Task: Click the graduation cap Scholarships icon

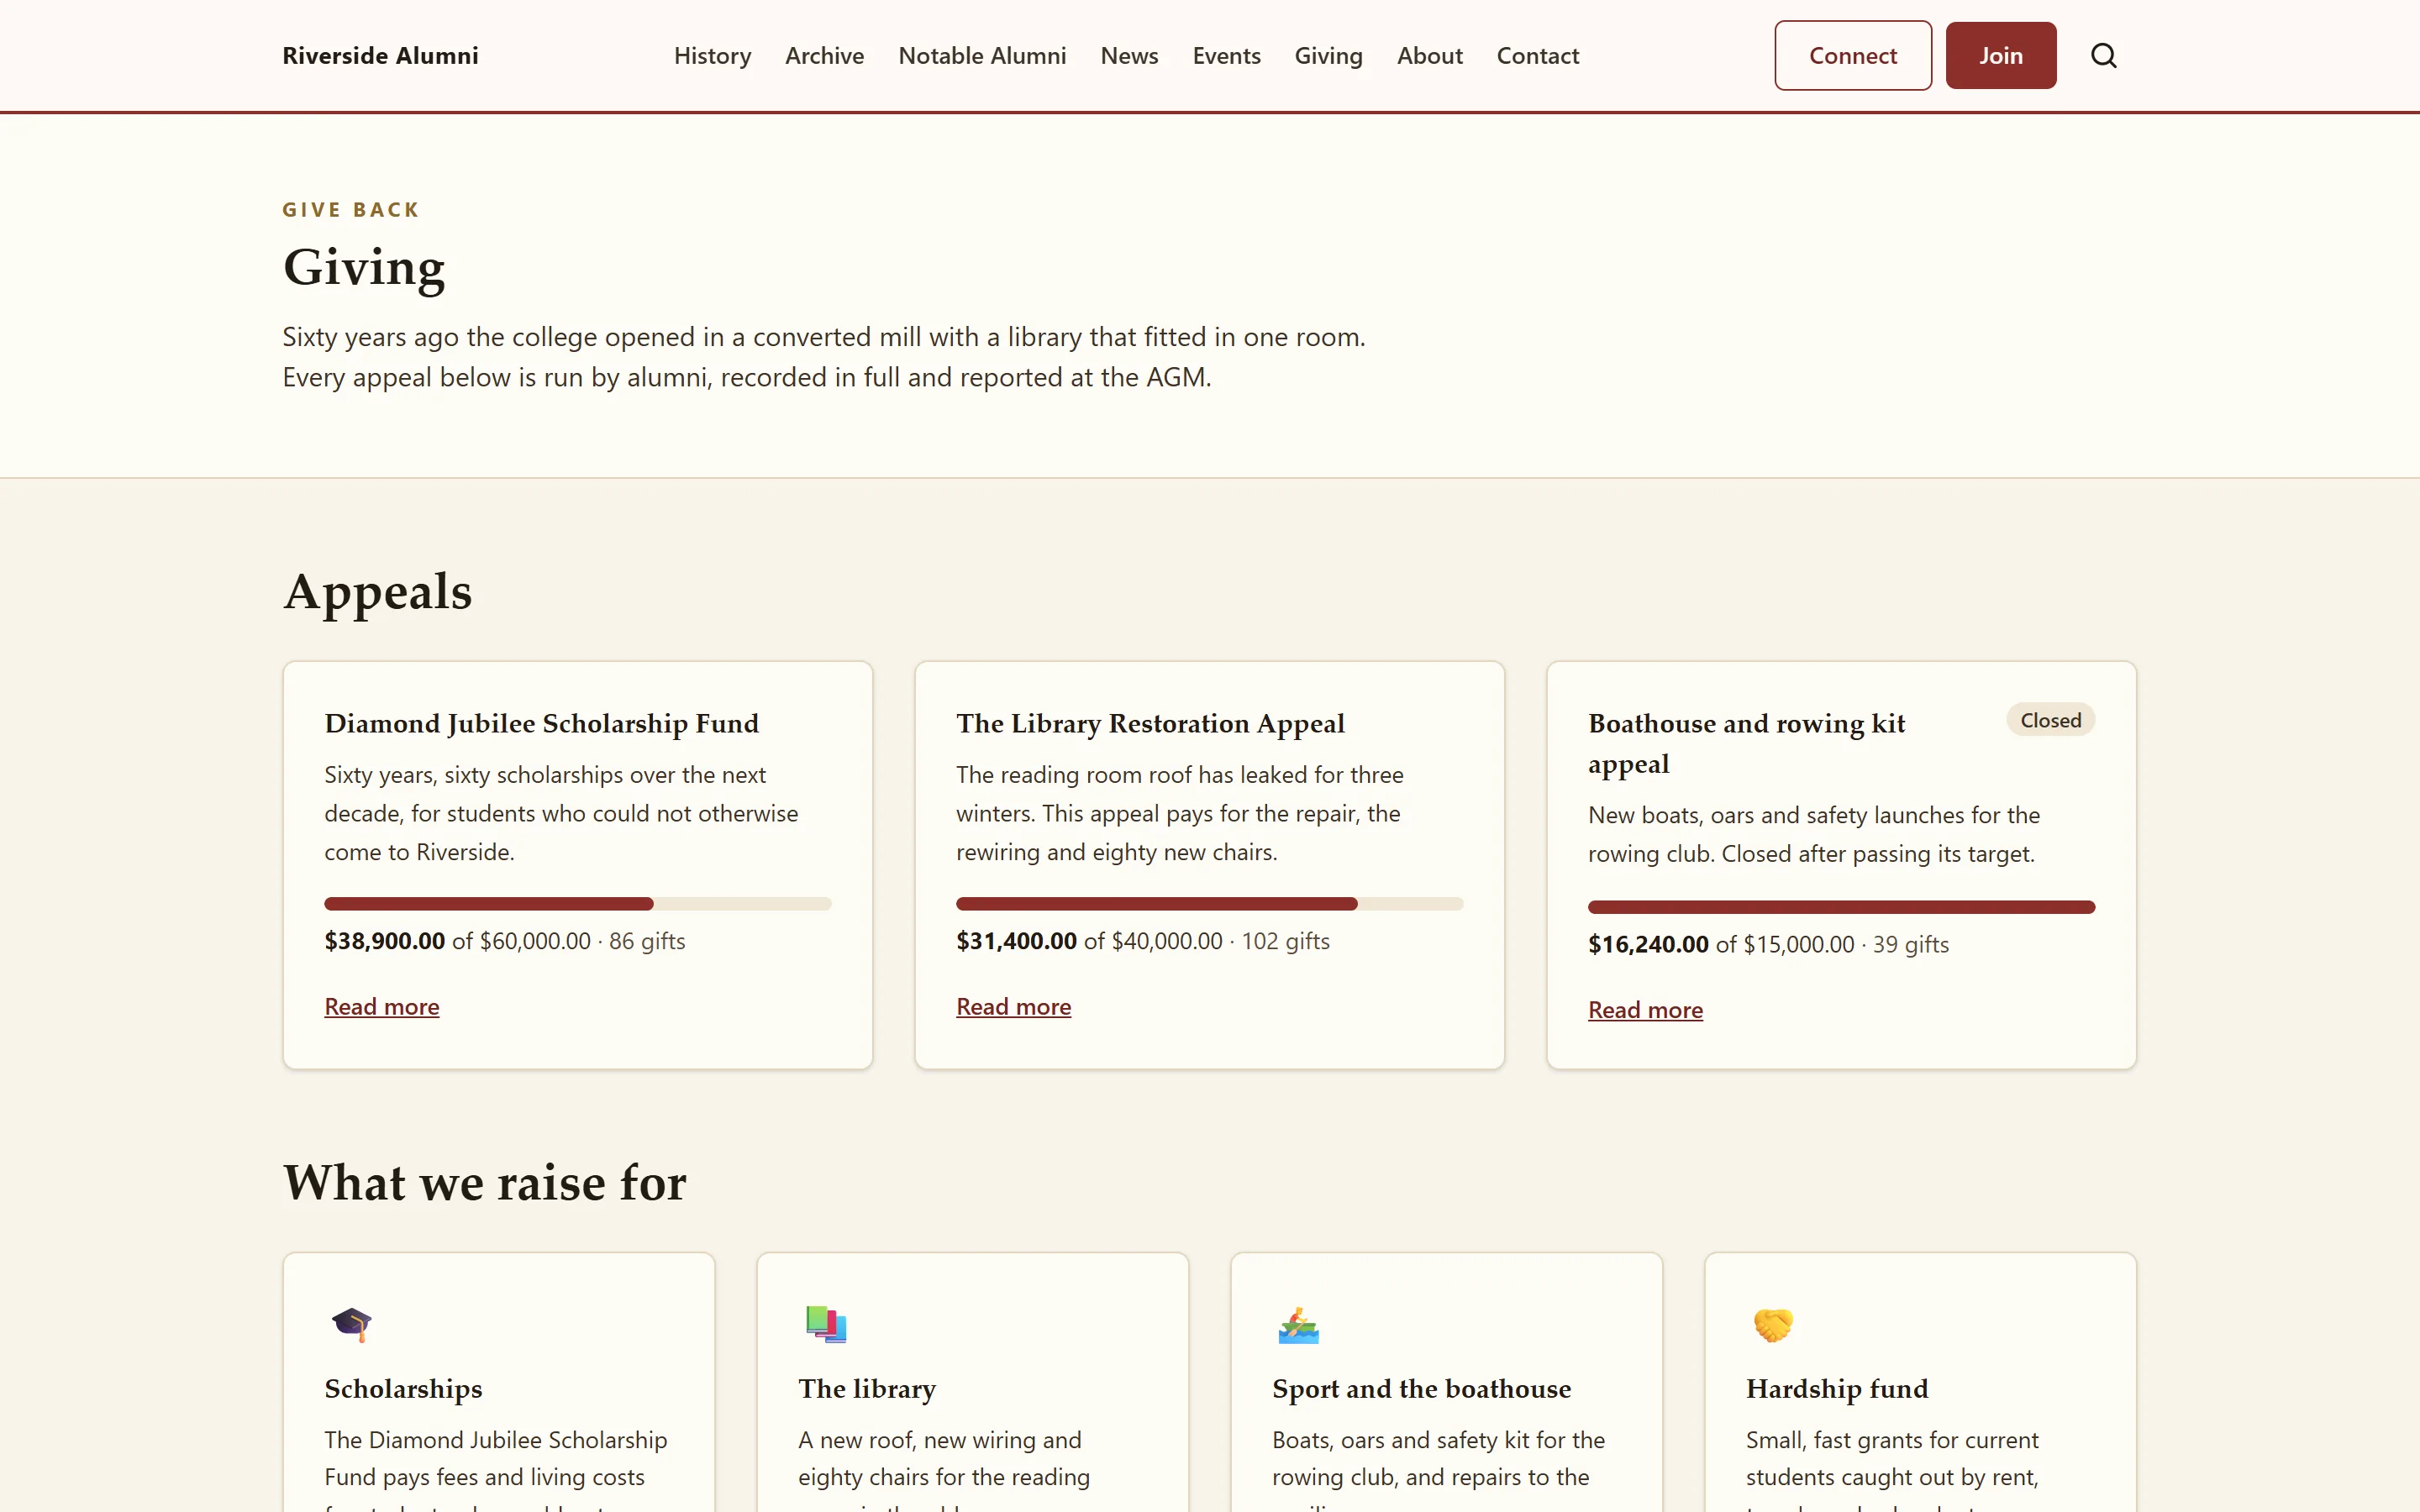Action: coord(351,1324)
